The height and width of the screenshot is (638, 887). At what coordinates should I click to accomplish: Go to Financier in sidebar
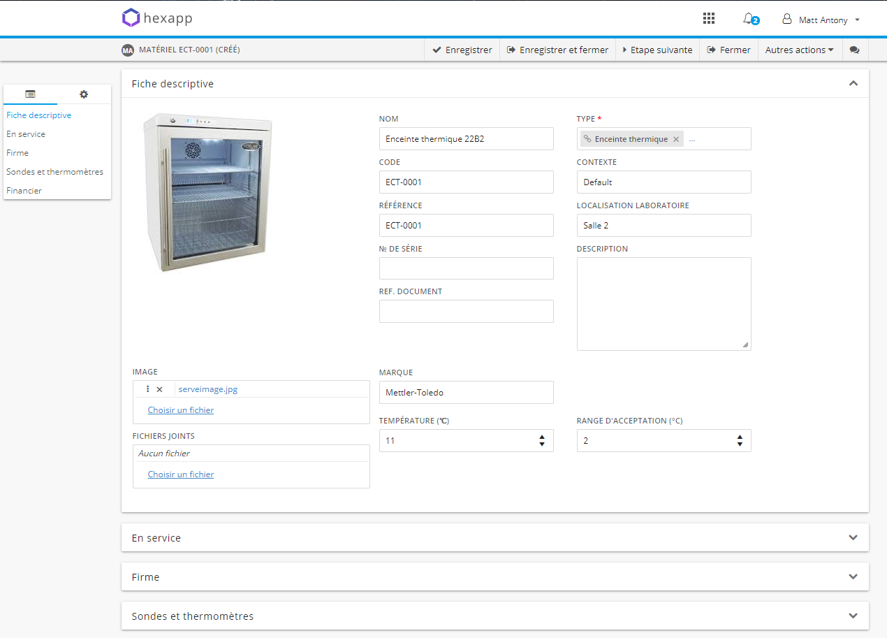click(x=24, y=191)
